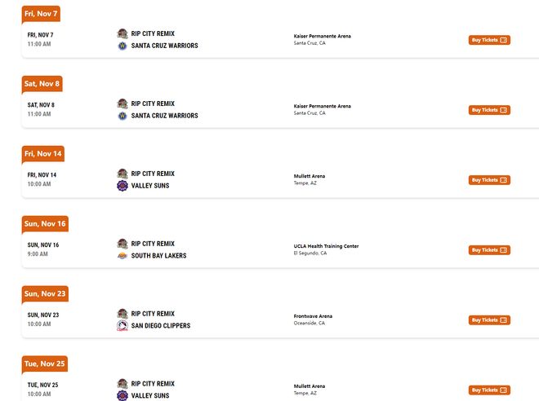The height and width of the screenshot is (401, 539).
Task: Click Rip City Remix logo in Nov 7 game
Action: [122, 34]
